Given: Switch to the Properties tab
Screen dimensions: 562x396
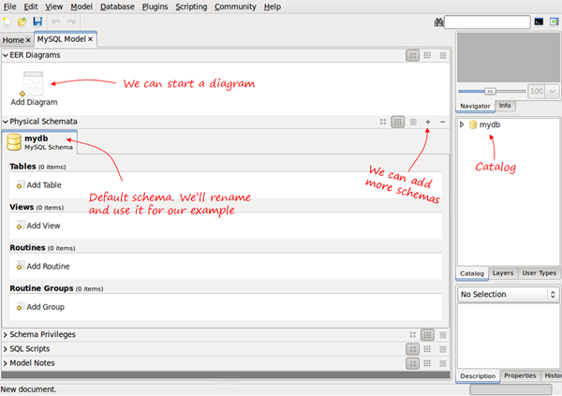Looking at the screenshot, I should pyautogui.click(x=520, y=375).
